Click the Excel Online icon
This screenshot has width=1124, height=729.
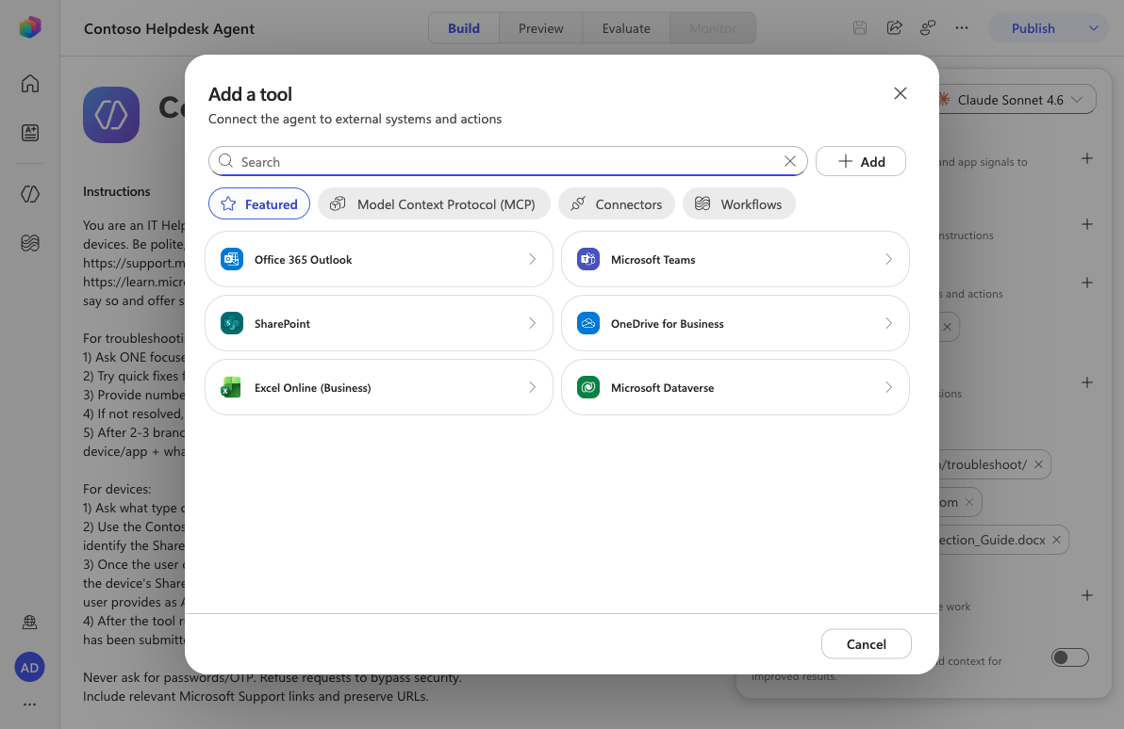pos(232,387)
